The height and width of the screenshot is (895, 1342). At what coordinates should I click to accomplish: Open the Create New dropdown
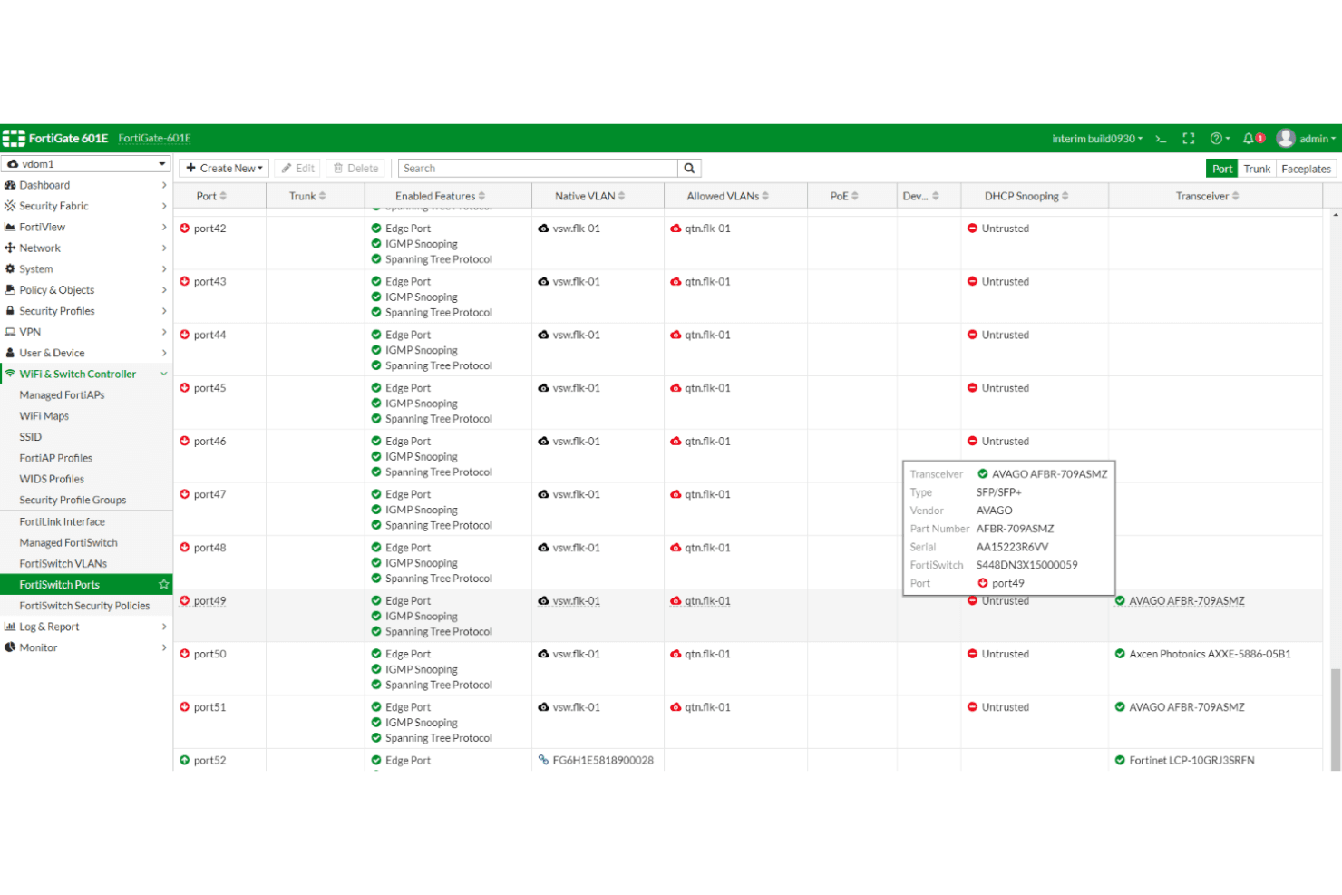pyautogui.click(x=224, y=169)
